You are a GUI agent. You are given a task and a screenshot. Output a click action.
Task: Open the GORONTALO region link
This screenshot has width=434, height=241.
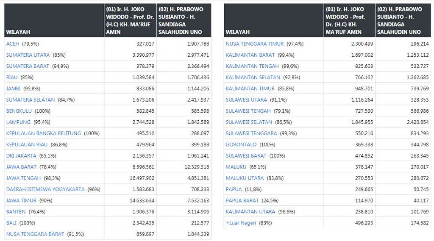pyautogui.click(x=241, y=144)
